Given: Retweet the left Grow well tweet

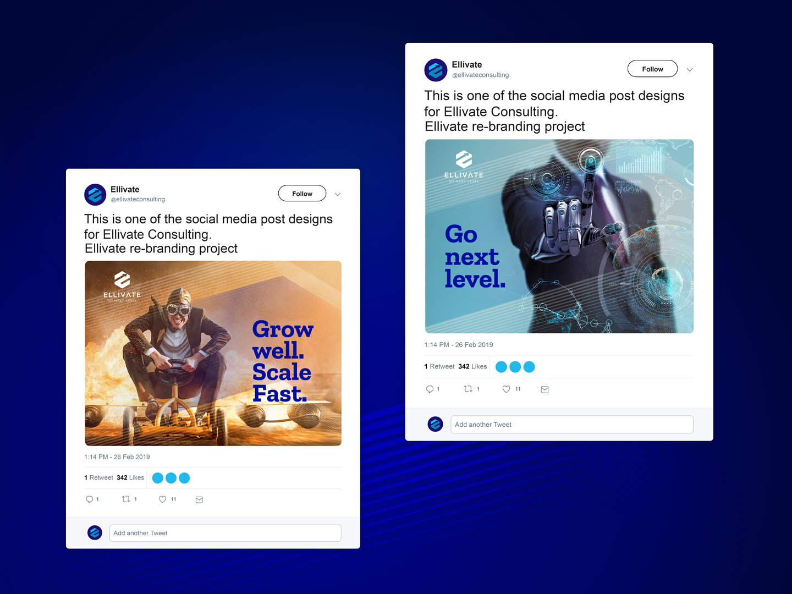Looking at the screenshot, I should (x=126, y=499).
